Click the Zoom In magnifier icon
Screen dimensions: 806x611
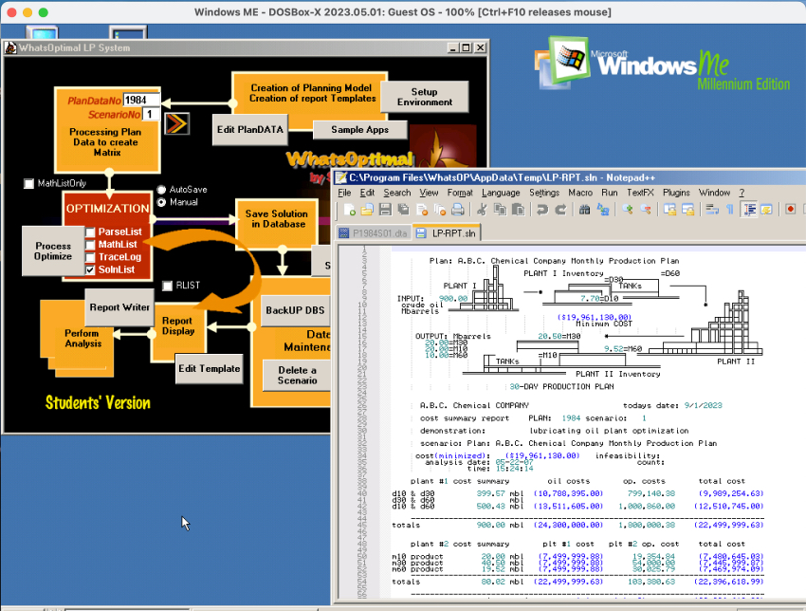click(627, 210)
